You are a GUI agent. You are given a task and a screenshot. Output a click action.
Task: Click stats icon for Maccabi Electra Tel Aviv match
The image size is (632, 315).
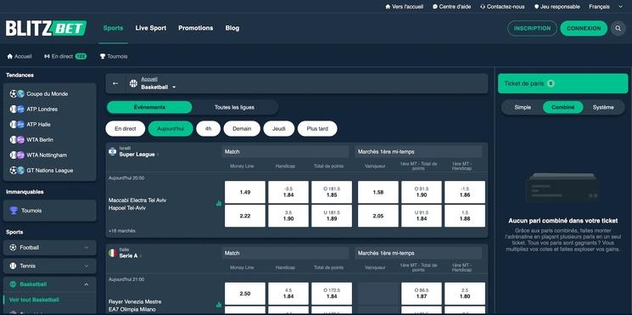[x=219, y=204]
